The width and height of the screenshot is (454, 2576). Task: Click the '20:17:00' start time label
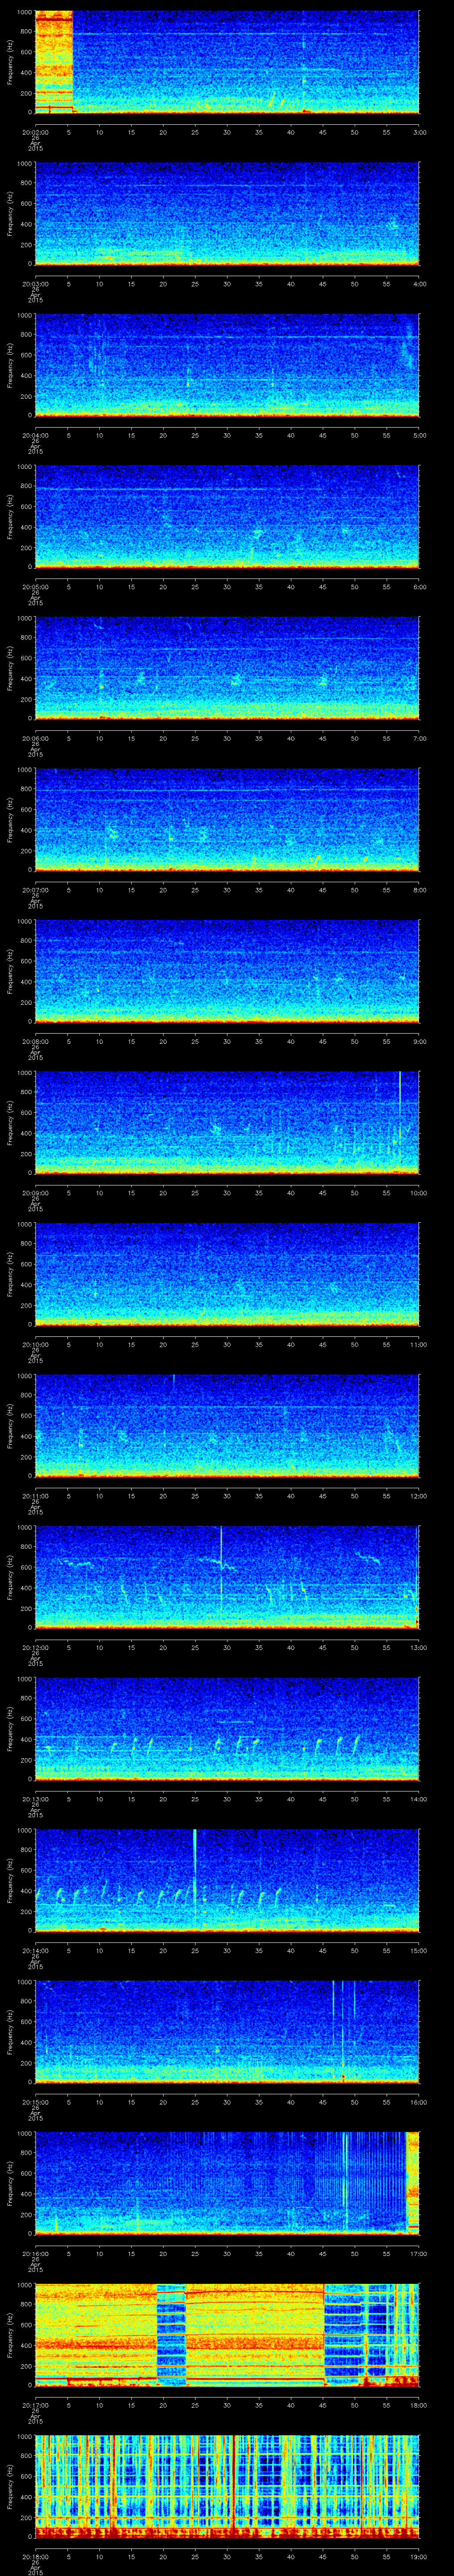(x=35, y=2404)
